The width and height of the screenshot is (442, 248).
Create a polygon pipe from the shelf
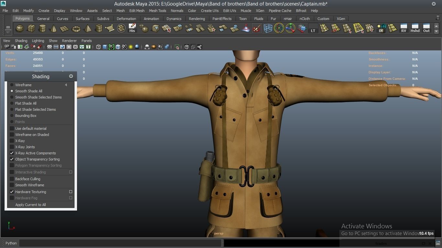coord(99,28)
